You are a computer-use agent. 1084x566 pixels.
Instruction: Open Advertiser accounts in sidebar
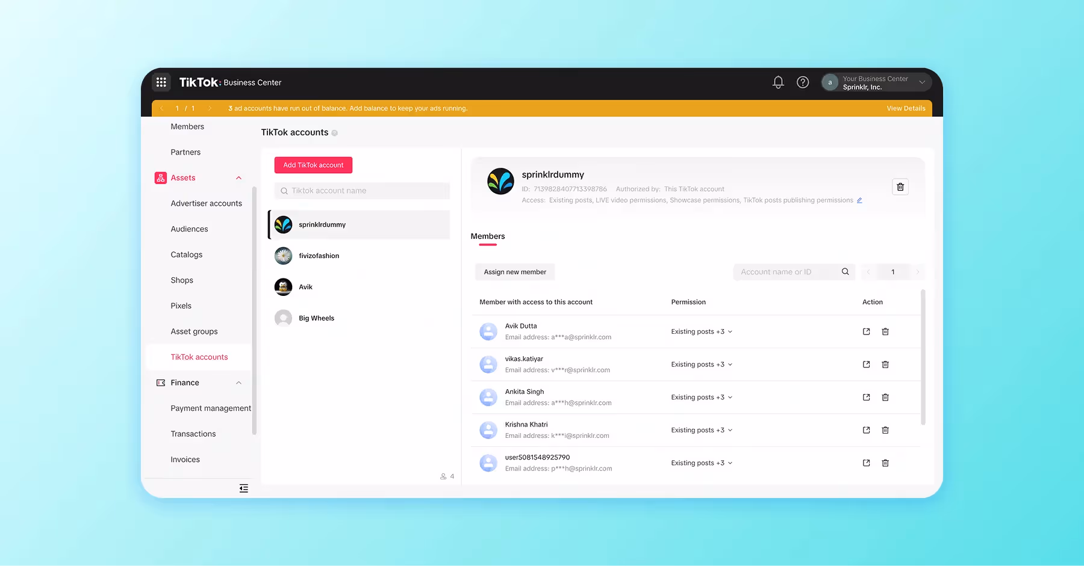[206, 203]
